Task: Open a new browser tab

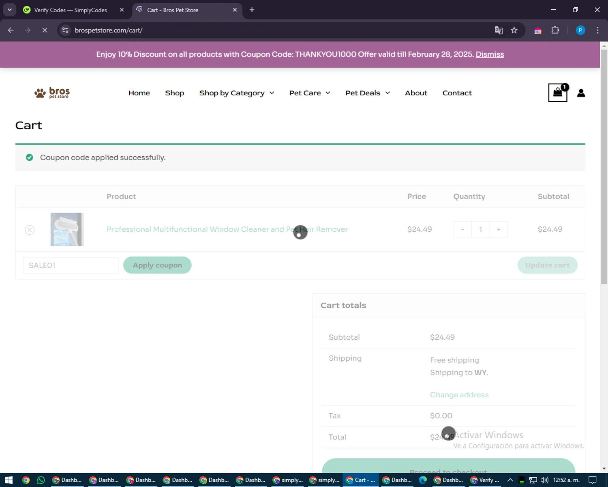Action: (252, 10)
